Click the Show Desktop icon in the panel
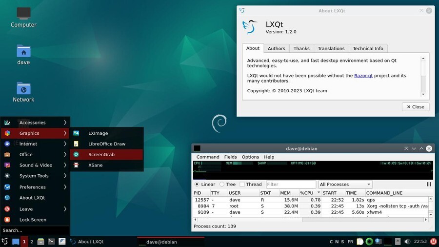439x247 pixels. (16, 242)
